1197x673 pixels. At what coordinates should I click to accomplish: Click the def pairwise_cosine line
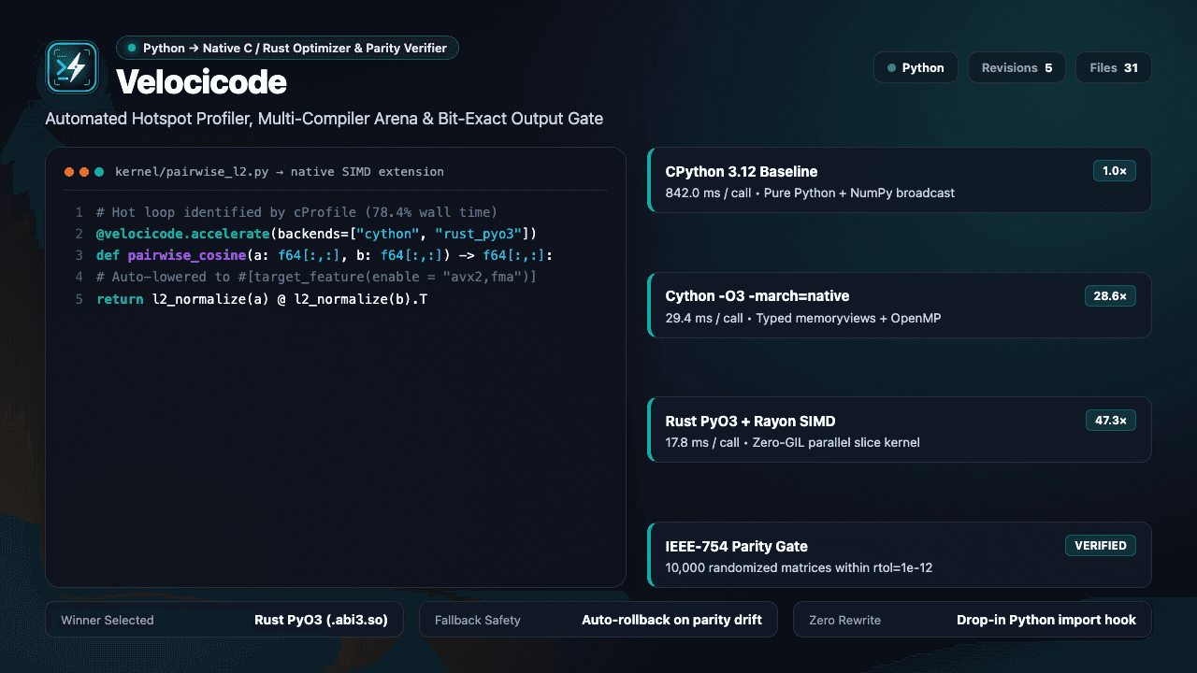[324, 255]
